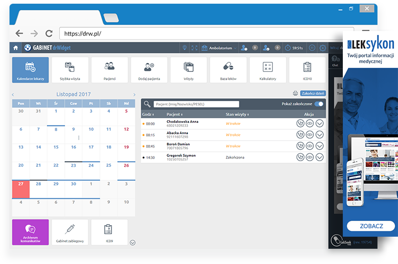
Task: Click eye icon for Abacka Anna visit
Action: coord(310,134)
